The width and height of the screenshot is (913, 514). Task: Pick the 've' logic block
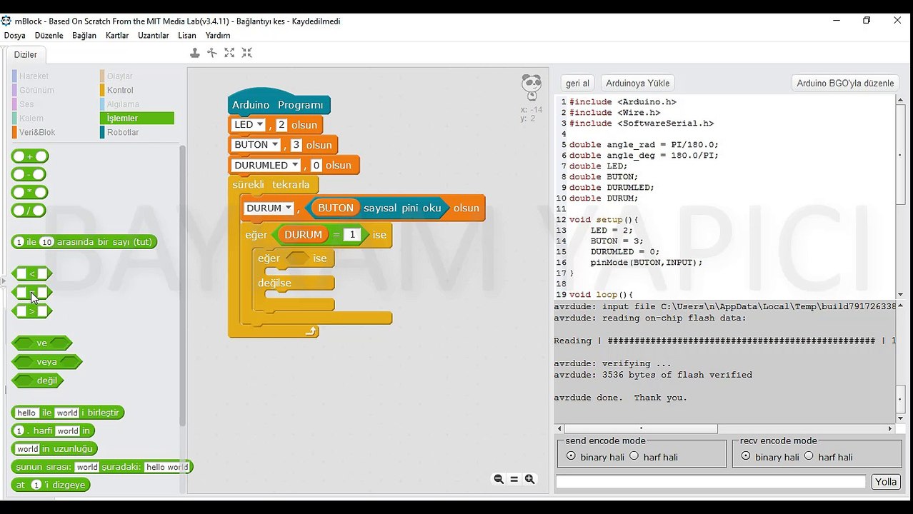click(x=42, y=343)
